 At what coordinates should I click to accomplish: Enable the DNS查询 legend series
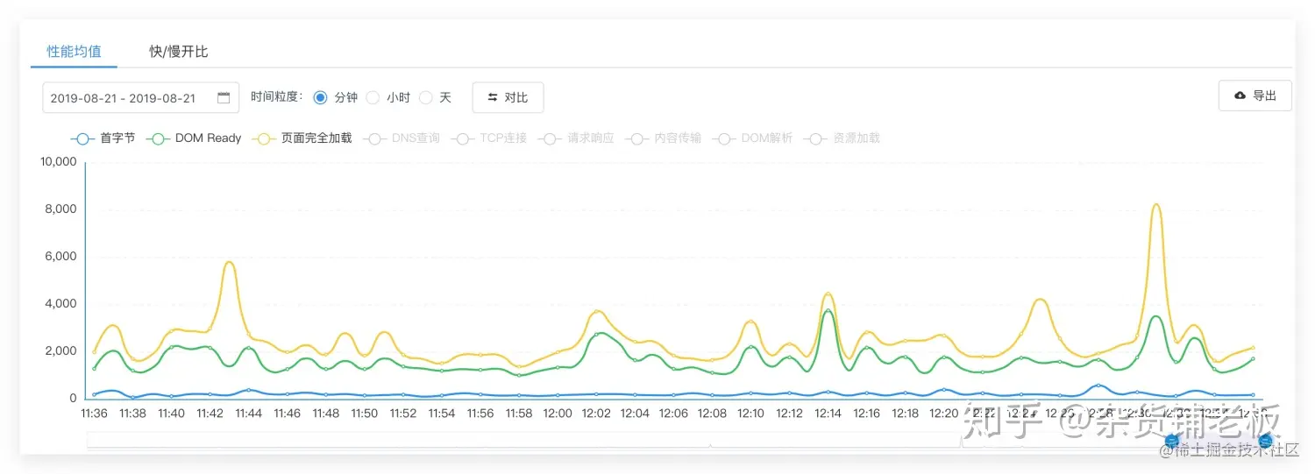(402, 138)
